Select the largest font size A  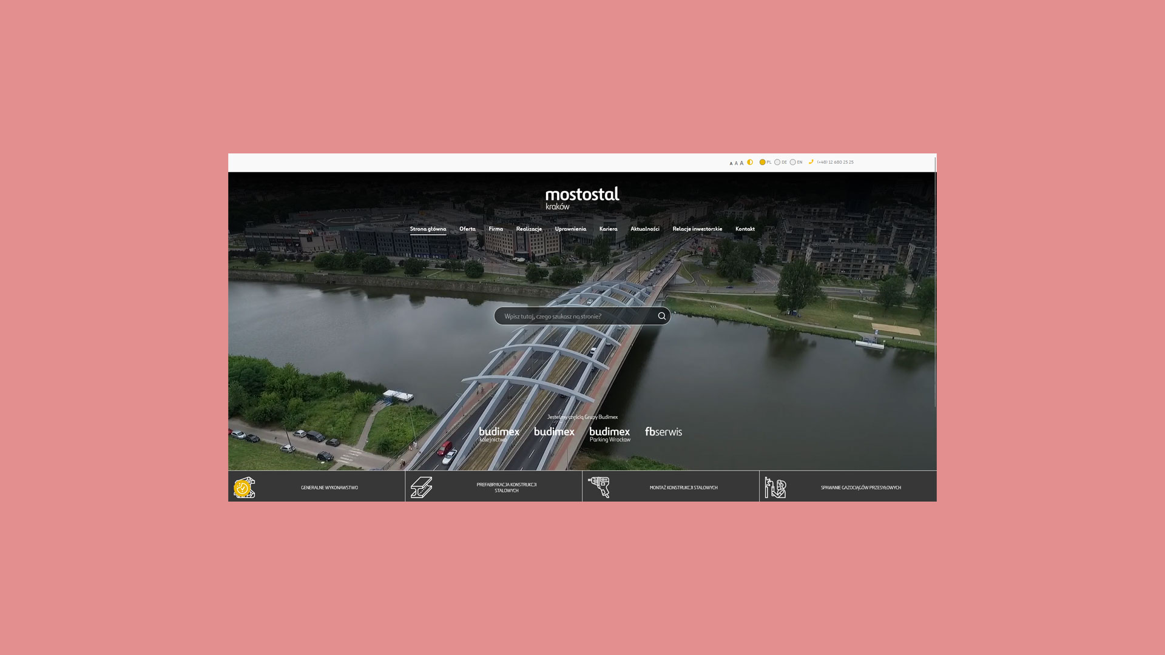(741, 163)
